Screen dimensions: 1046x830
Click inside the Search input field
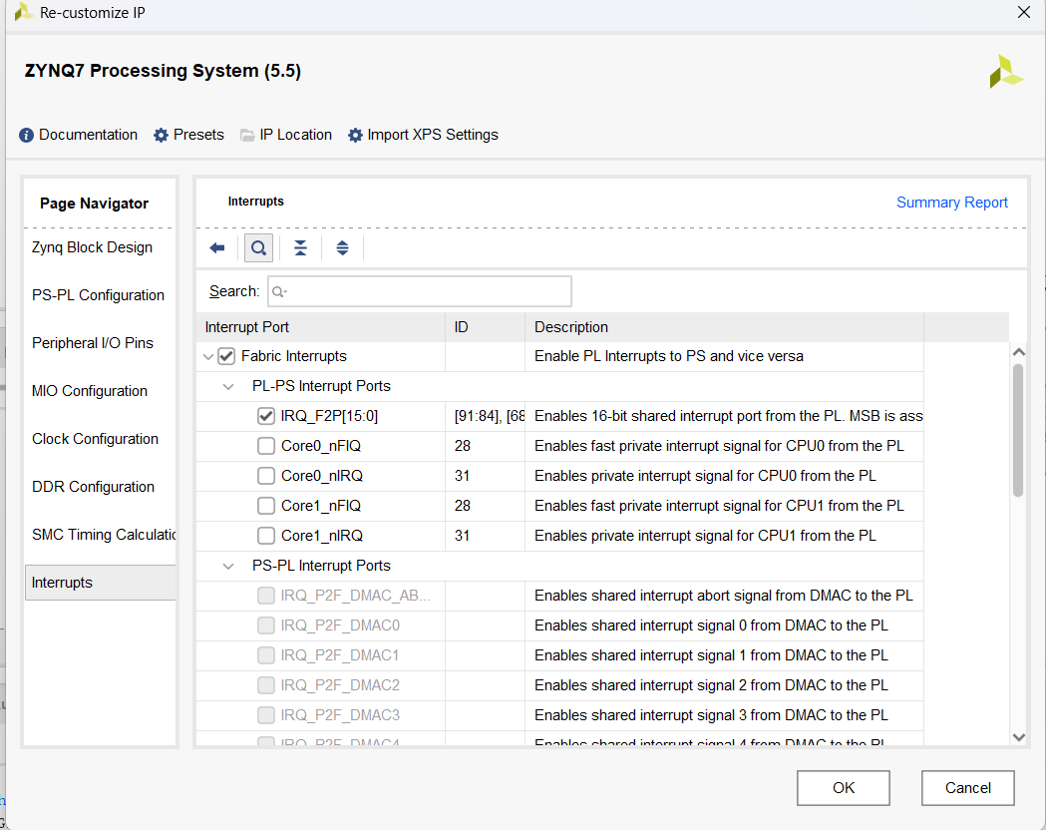click(420, 291)
